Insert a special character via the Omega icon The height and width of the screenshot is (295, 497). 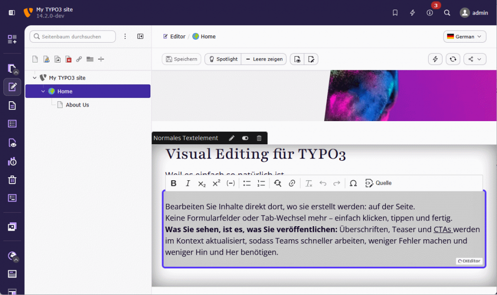click(x=353, y=183)
